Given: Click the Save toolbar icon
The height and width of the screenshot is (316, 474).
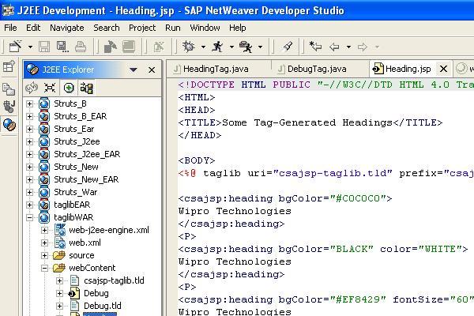Looking at the screenshot, I should (x=44, y=47).
